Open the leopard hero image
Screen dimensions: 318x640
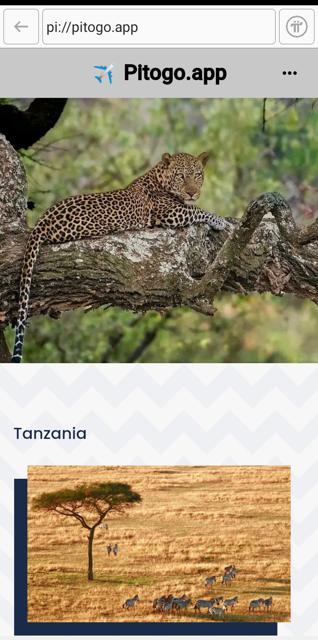(159, 230)
